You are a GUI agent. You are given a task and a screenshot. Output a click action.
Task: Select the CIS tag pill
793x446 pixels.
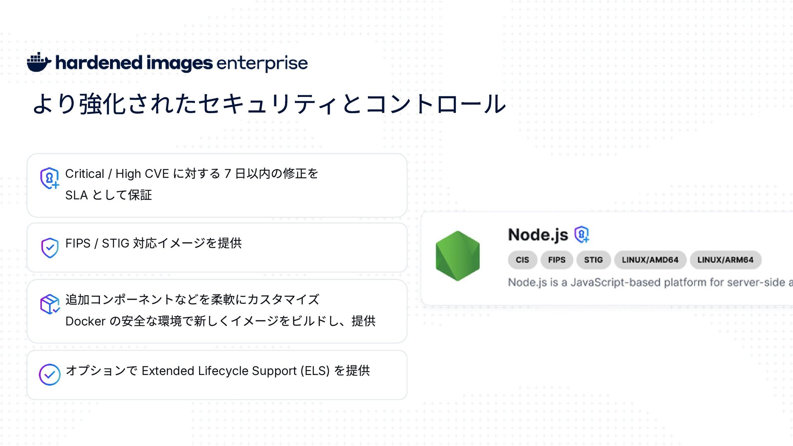tap(522, 260)
